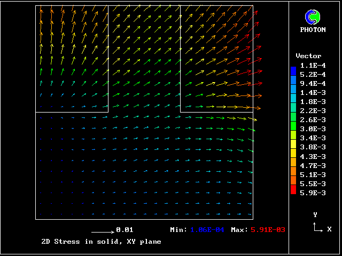Image resolution: width=342 pixels, height=256 pixels.
Task: Click the PHOTON text under the logo
Action: click(x=313, y=30)
